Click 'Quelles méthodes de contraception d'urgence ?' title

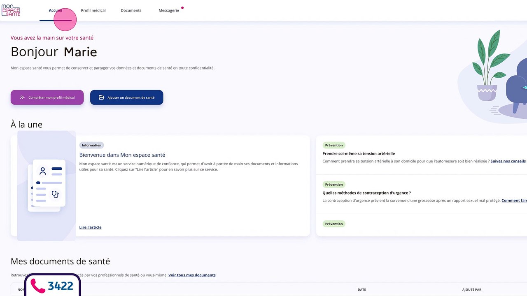coord(366,193)
